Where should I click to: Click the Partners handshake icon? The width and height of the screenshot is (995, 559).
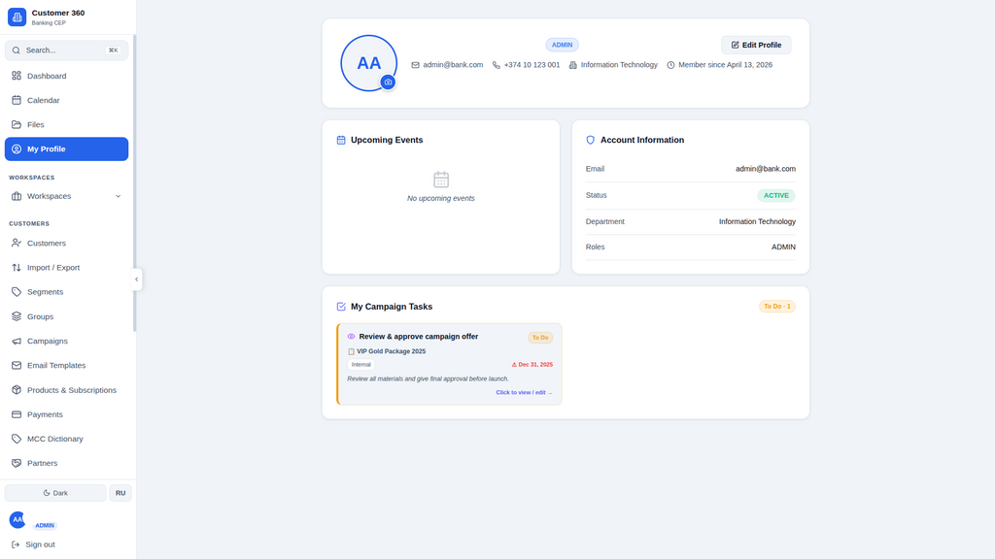17,463
